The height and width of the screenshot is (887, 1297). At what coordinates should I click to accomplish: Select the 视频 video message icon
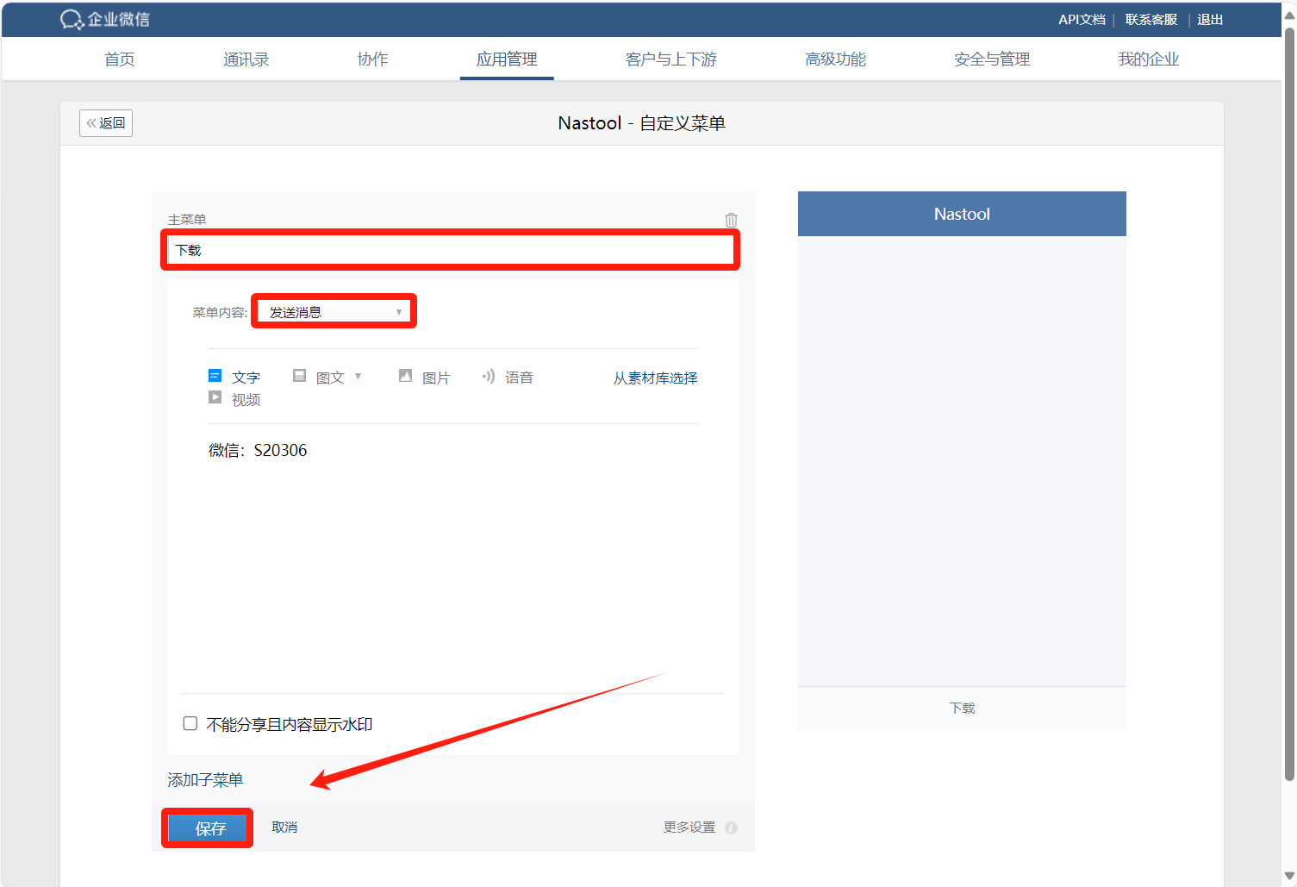[215, 398]
